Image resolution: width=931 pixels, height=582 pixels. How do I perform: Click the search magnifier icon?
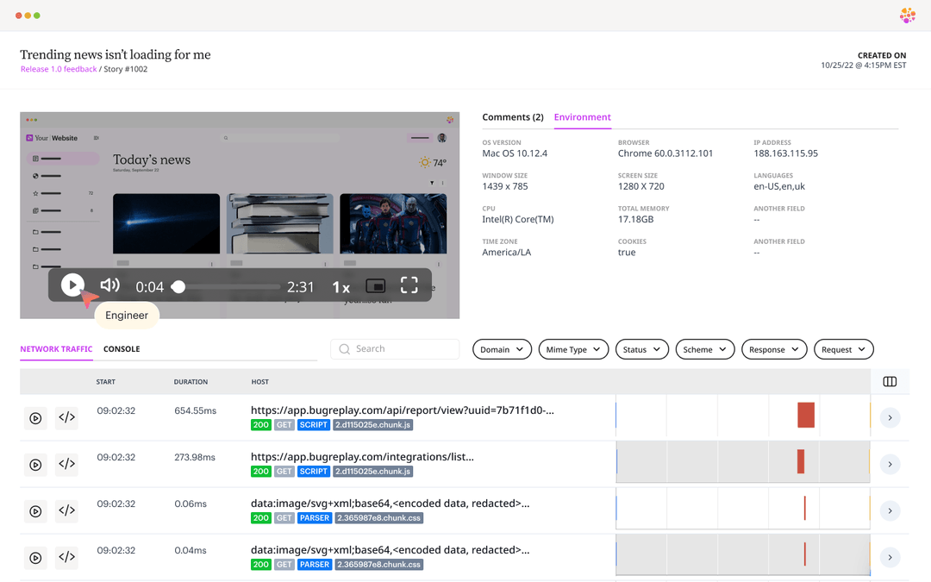pos(344,348)
